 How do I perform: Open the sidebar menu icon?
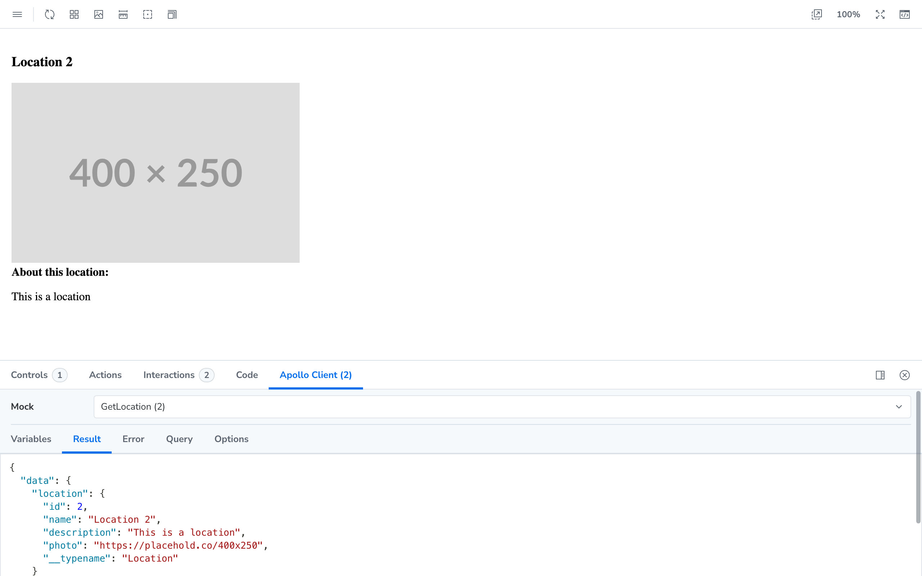click(17, 14)
